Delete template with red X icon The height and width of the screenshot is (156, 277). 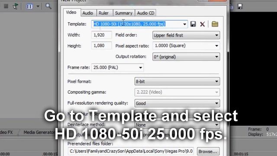pyautogui.click(x=203, y=24)
